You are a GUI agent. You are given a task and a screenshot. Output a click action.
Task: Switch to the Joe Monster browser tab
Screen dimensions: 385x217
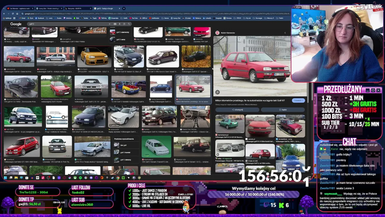20,8
